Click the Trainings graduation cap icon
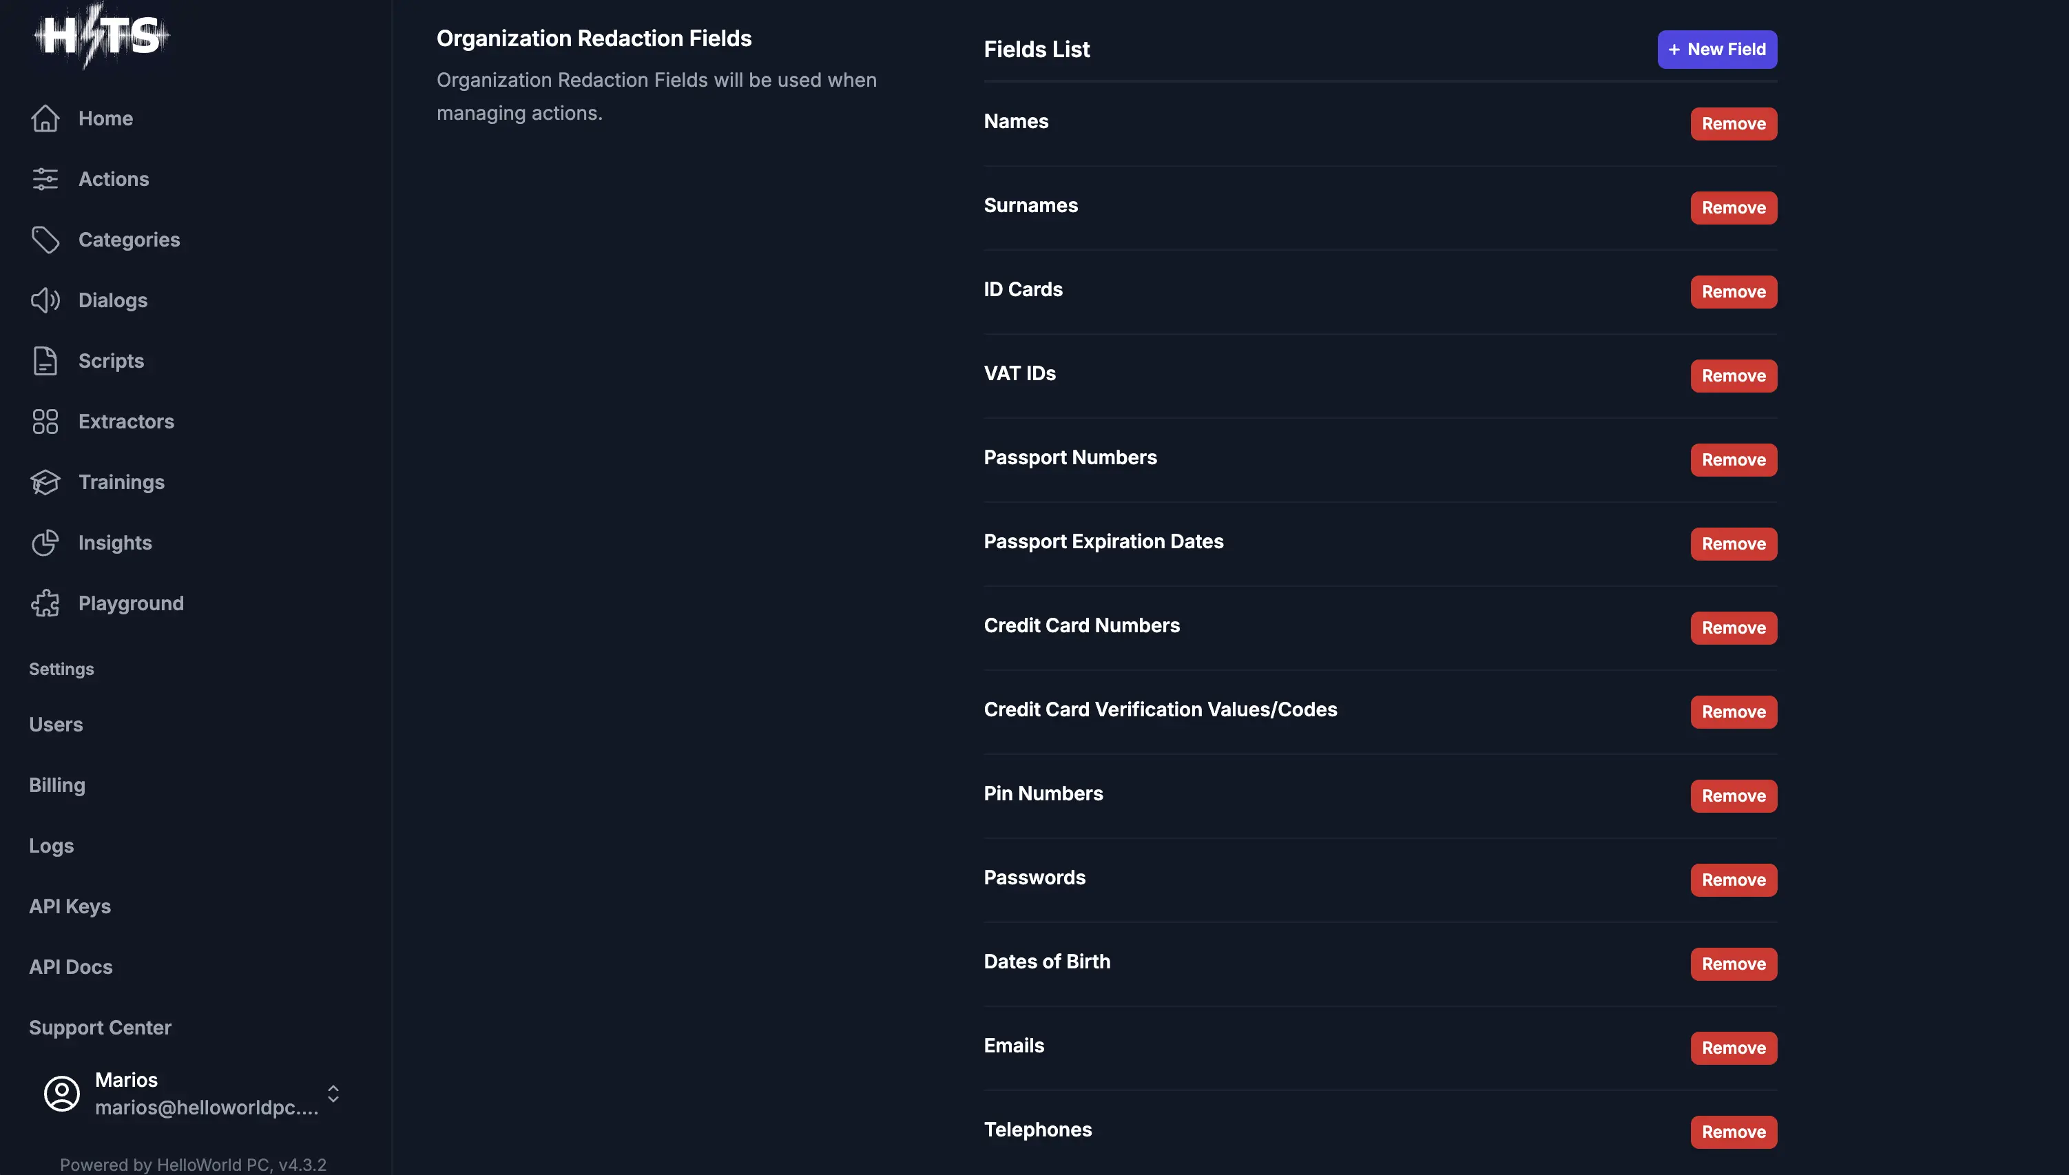Viewport: 2069px width, 1175px height. [x=45, y=482]
